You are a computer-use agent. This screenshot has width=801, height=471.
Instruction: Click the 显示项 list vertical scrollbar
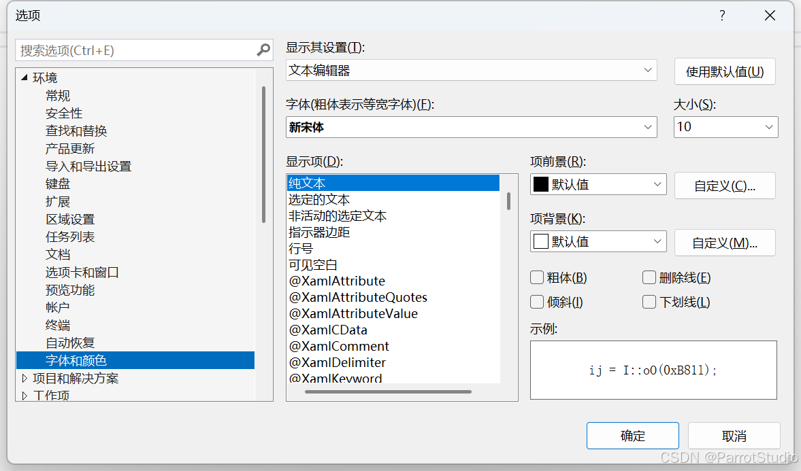pos(509,201)
